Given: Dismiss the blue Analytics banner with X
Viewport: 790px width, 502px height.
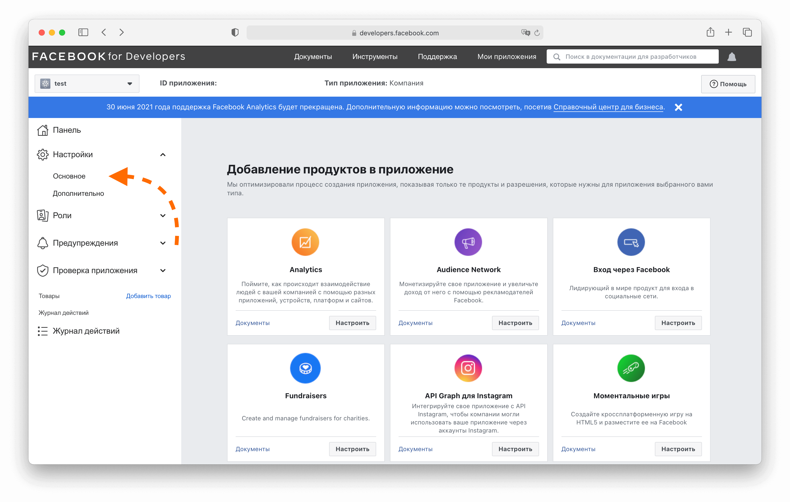Looking at the screenshot, I should click(x=679, y=107).
